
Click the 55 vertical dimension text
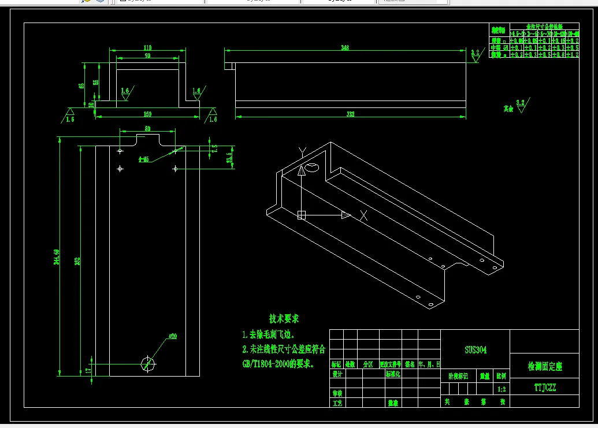click(x=96, y=82)
